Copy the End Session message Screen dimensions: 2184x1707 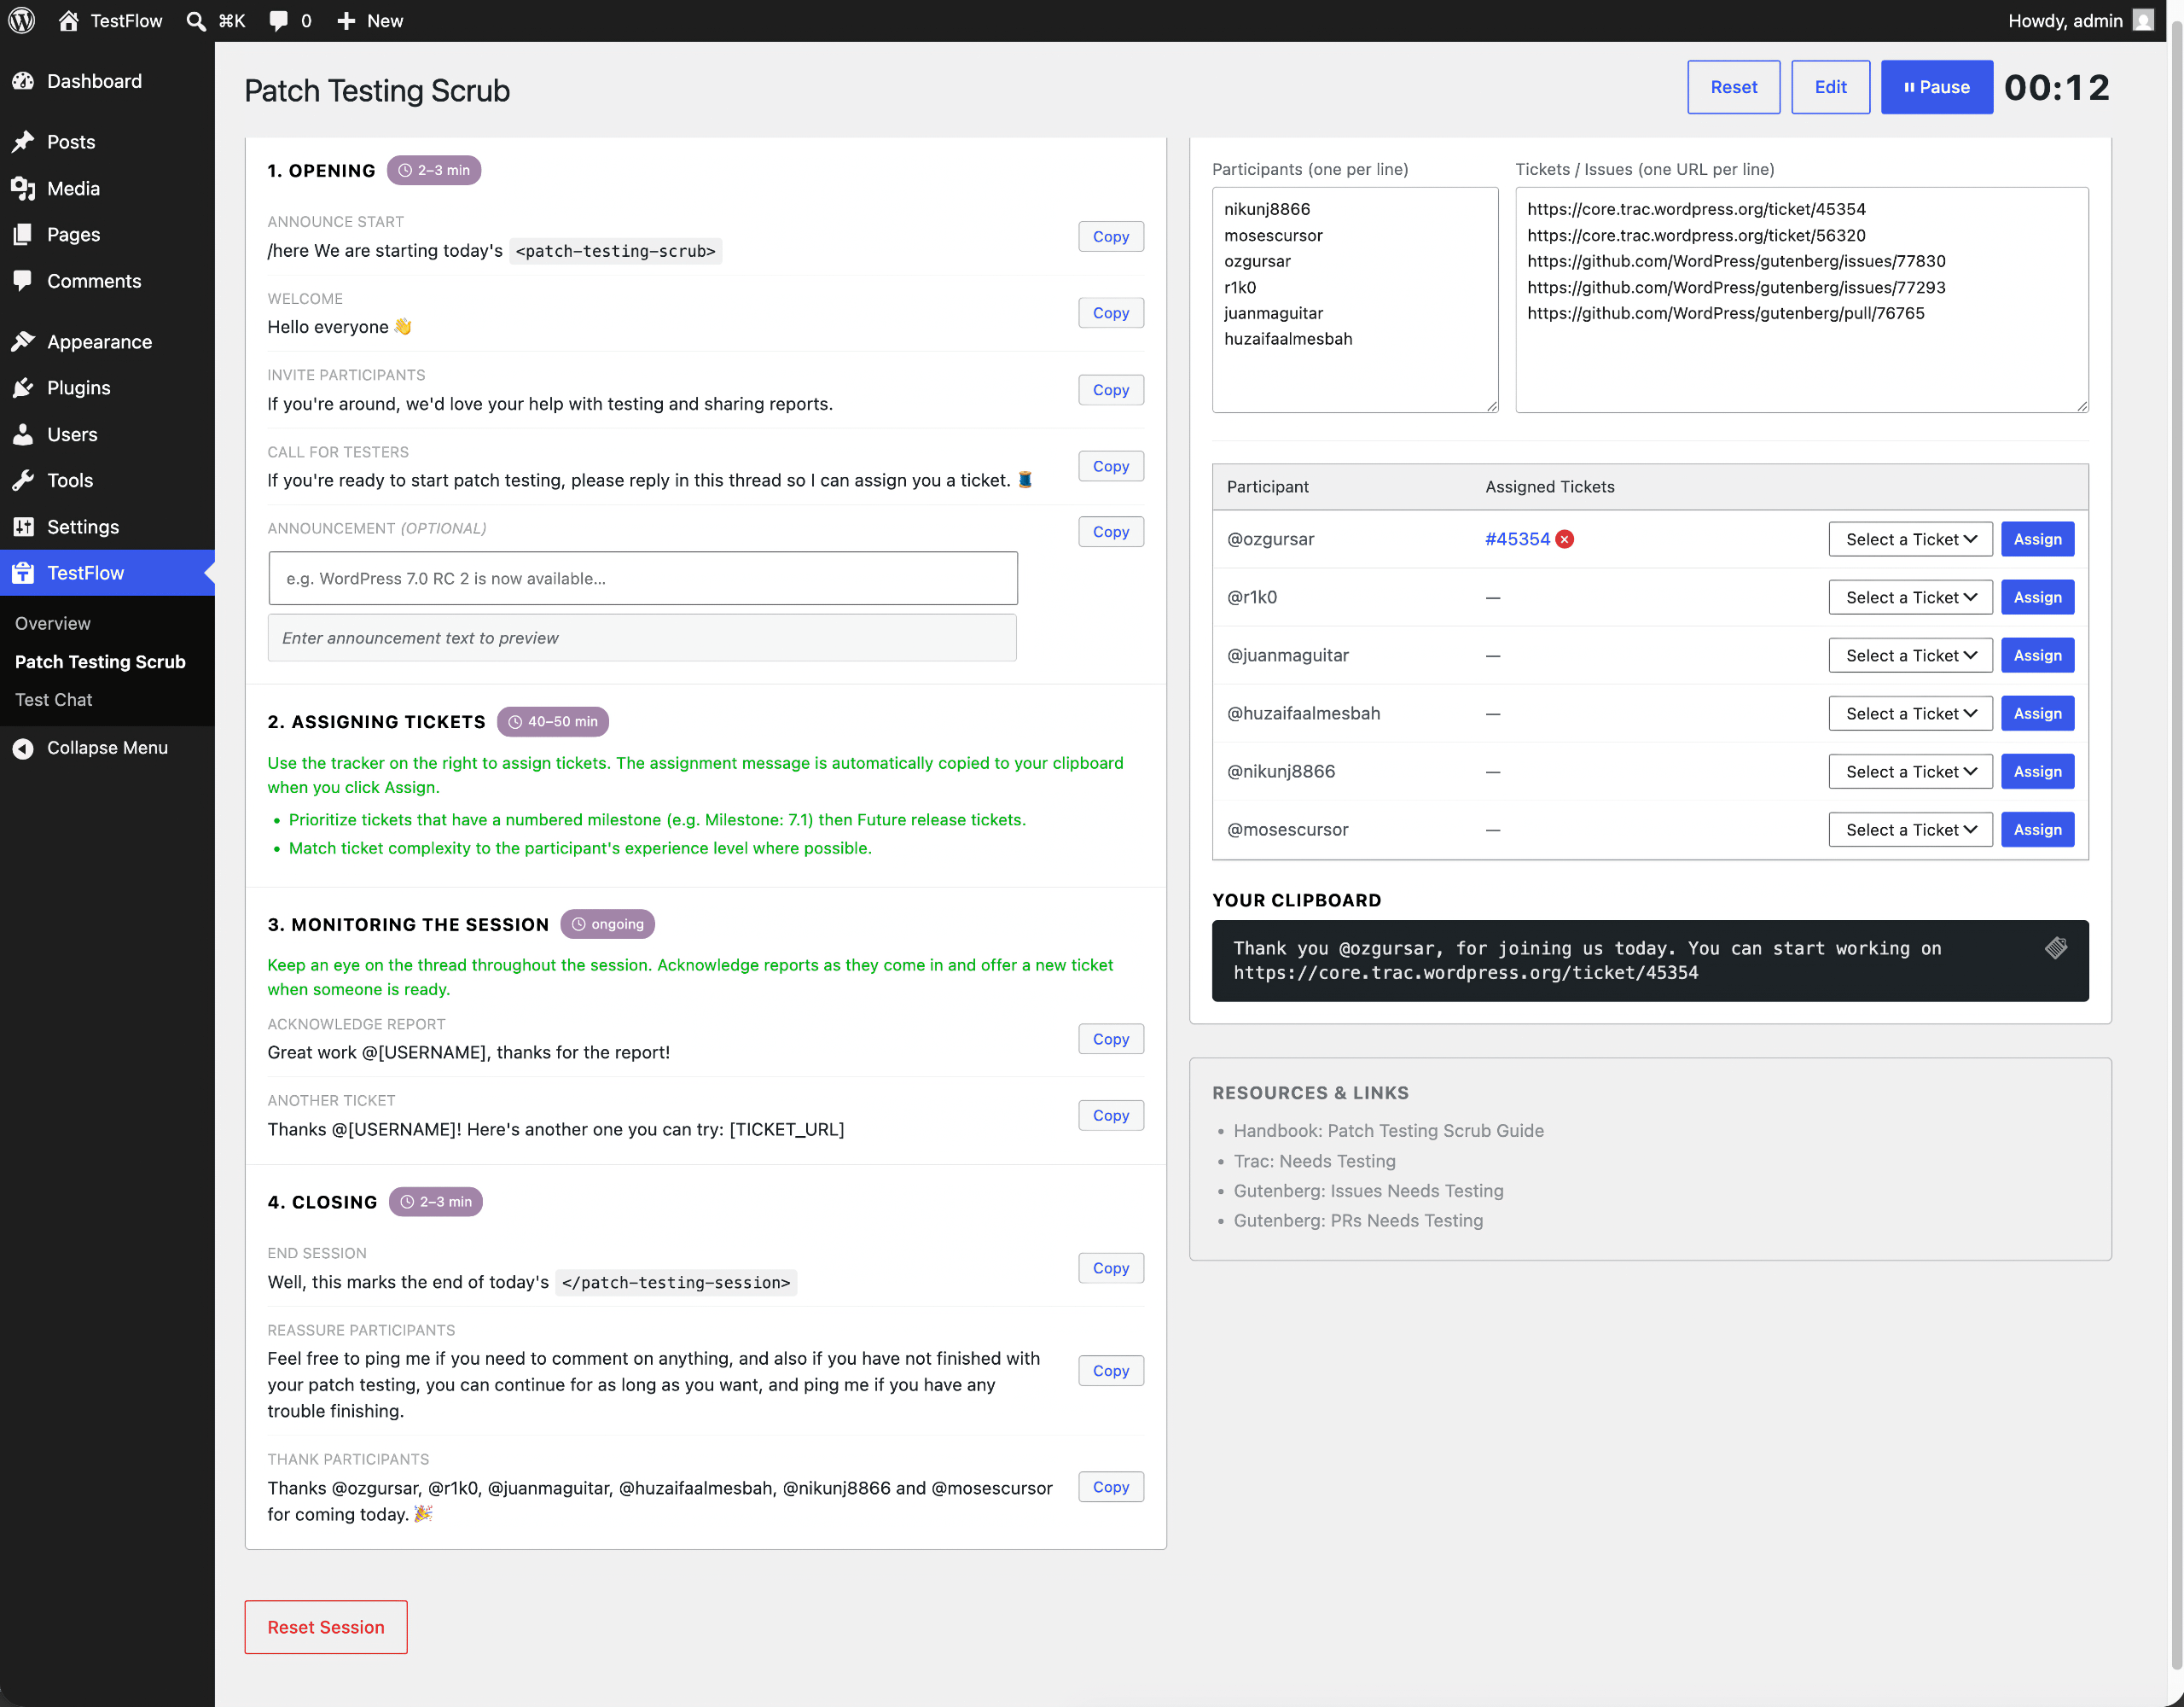[1110, 1267]
